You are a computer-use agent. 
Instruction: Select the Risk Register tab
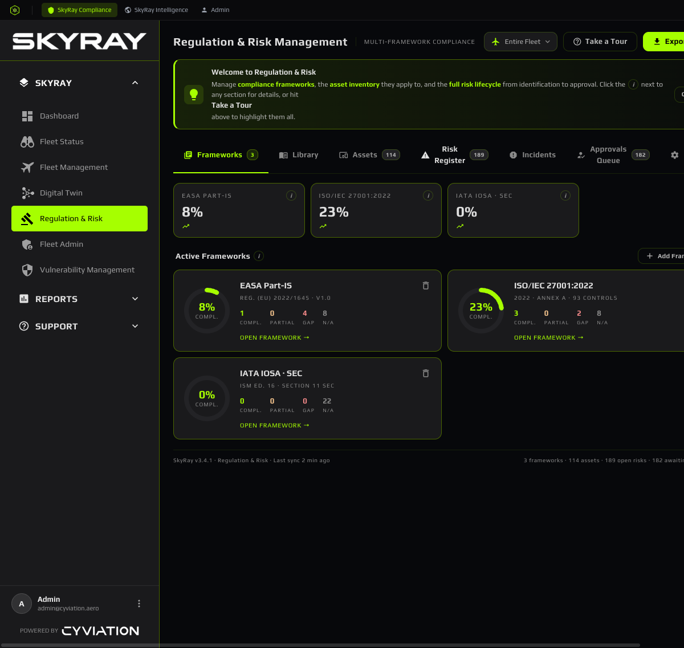[454, 155]
